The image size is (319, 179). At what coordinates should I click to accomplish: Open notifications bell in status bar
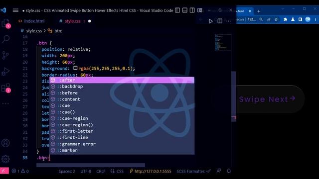click(229, 171)
